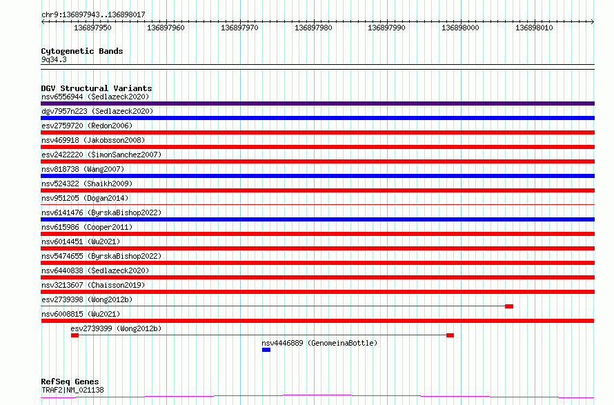614x405 pixels.
Task: Open the esv2759720 (Redon2006) variant label
Action: (87, 126)
